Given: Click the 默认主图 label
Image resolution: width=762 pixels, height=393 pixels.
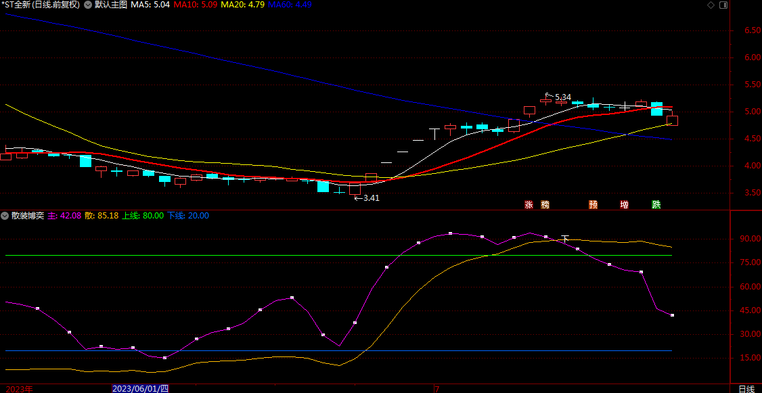Looking at the screenshot, I should [x=111, y=5].
